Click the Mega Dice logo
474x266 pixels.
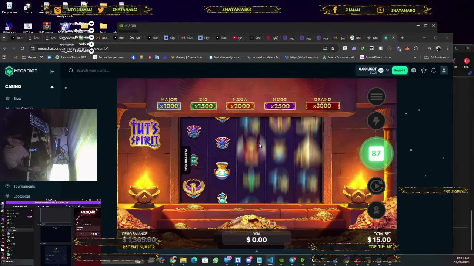click(21, 71)
